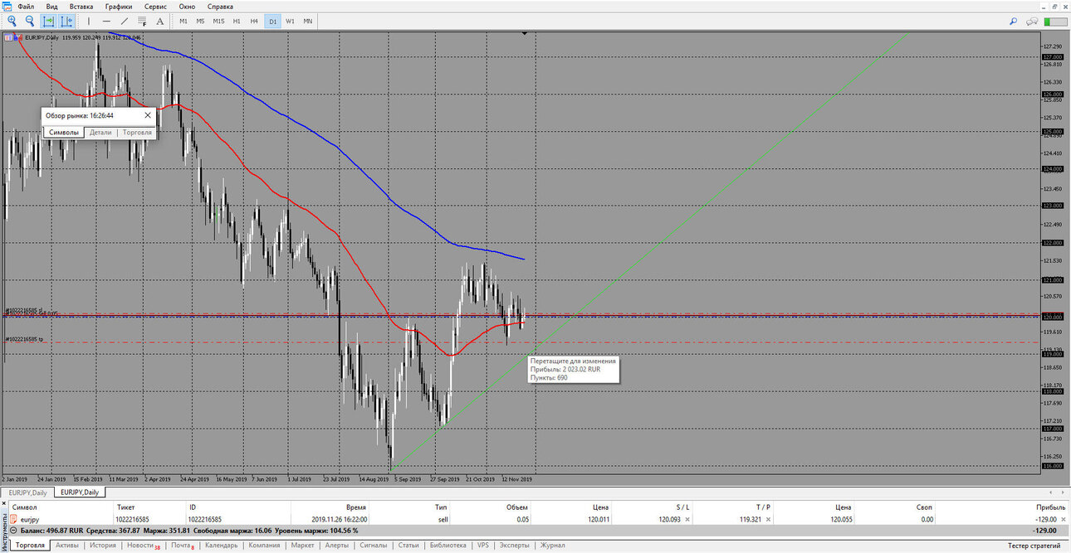
Task: Open the chat messages icon
Action: click(x=1034, y=21)
